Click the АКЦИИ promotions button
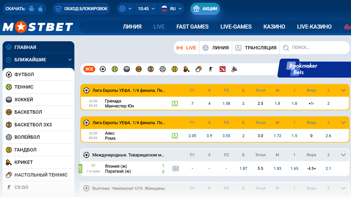 (x=205, y=9)
